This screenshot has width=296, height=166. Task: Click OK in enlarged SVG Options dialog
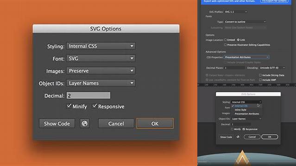[x=155, y=124]
